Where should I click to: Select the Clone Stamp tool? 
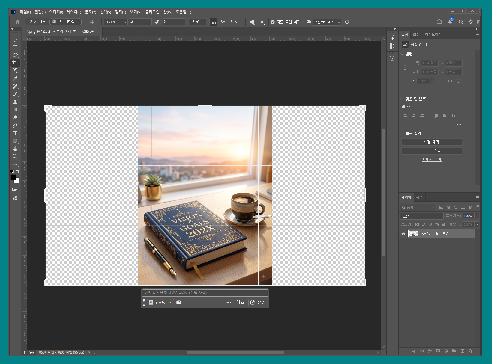click(x=15, y=102)
